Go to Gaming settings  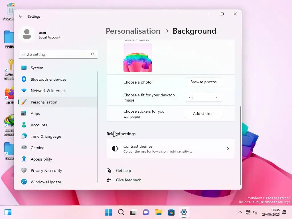coord(58,148)
